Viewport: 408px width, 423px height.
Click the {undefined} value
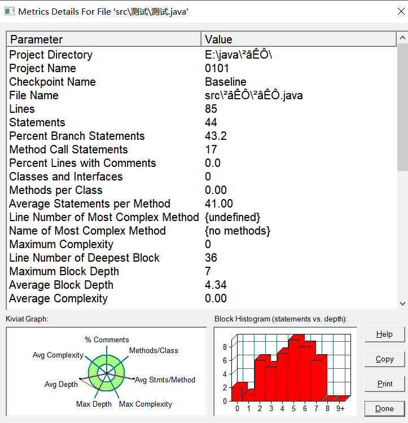pos(232,217)
